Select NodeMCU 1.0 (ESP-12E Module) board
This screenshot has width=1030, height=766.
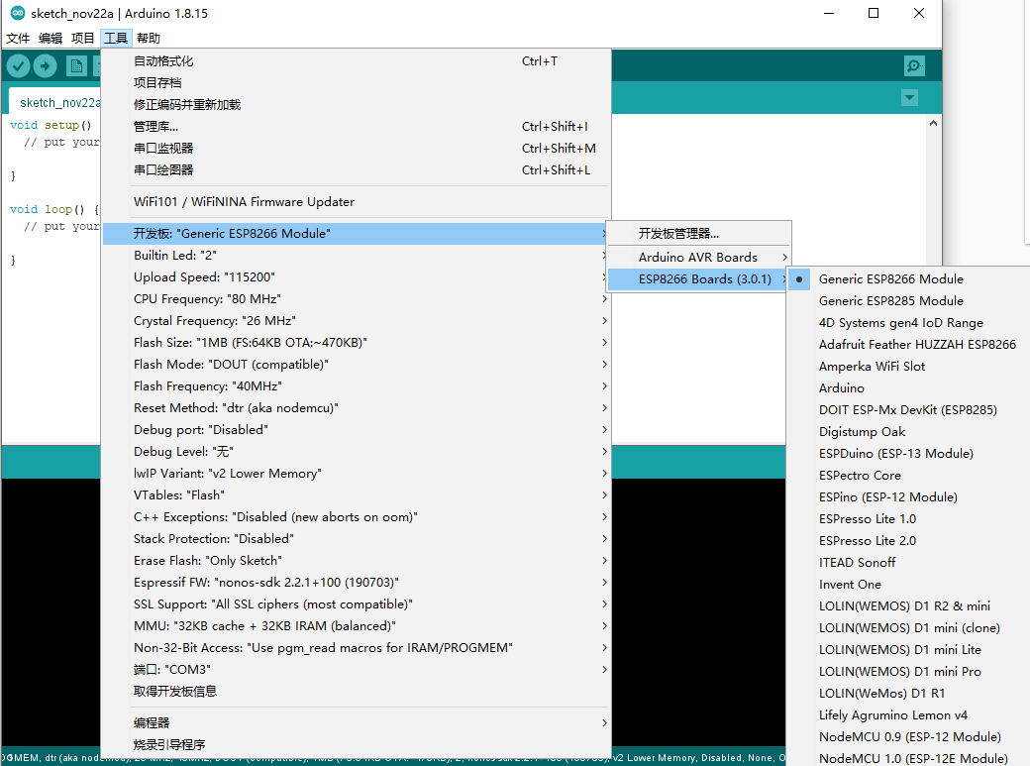[908, 758]
